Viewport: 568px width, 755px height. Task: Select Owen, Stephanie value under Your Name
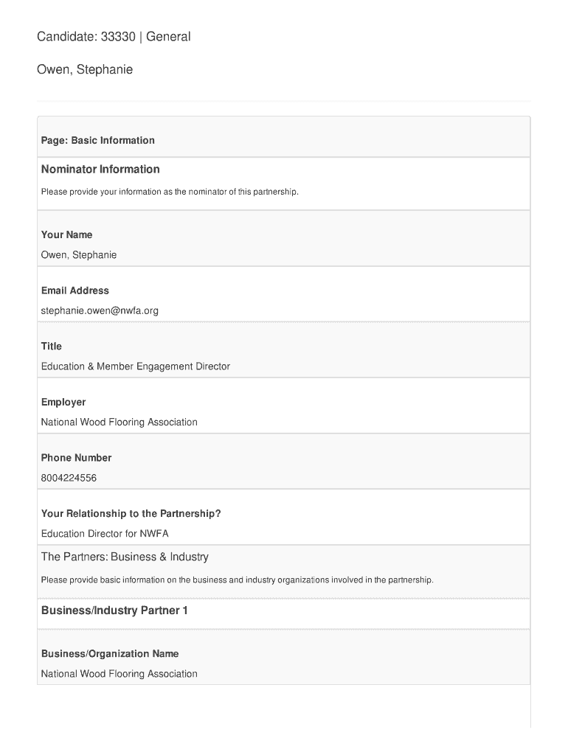coord(79,255)
